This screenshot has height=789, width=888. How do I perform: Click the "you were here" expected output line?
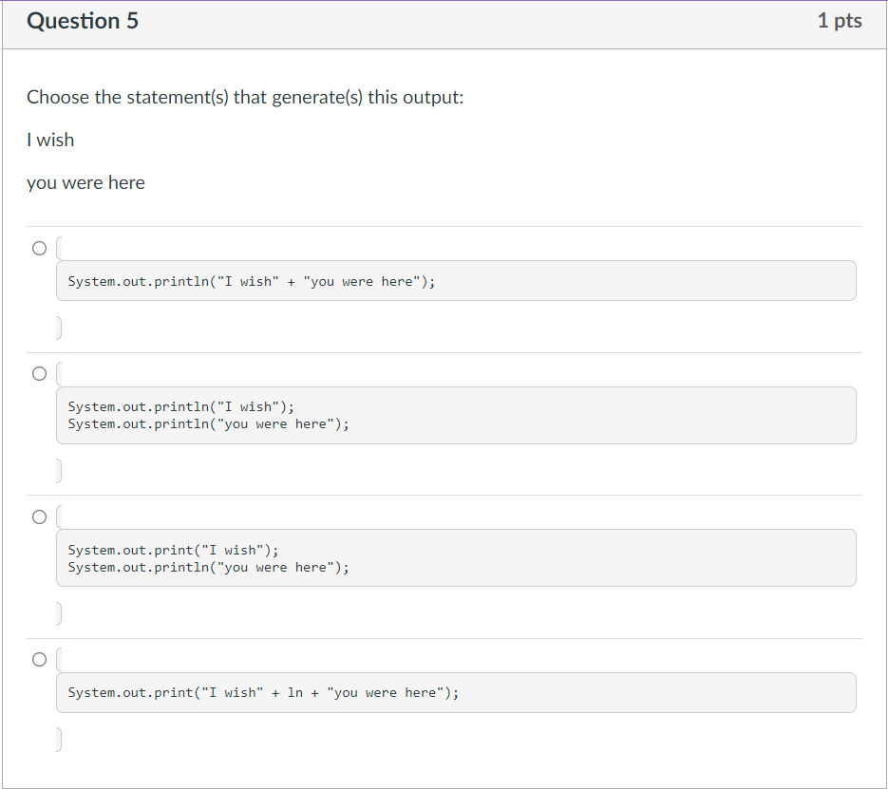(x=85, y=182)
